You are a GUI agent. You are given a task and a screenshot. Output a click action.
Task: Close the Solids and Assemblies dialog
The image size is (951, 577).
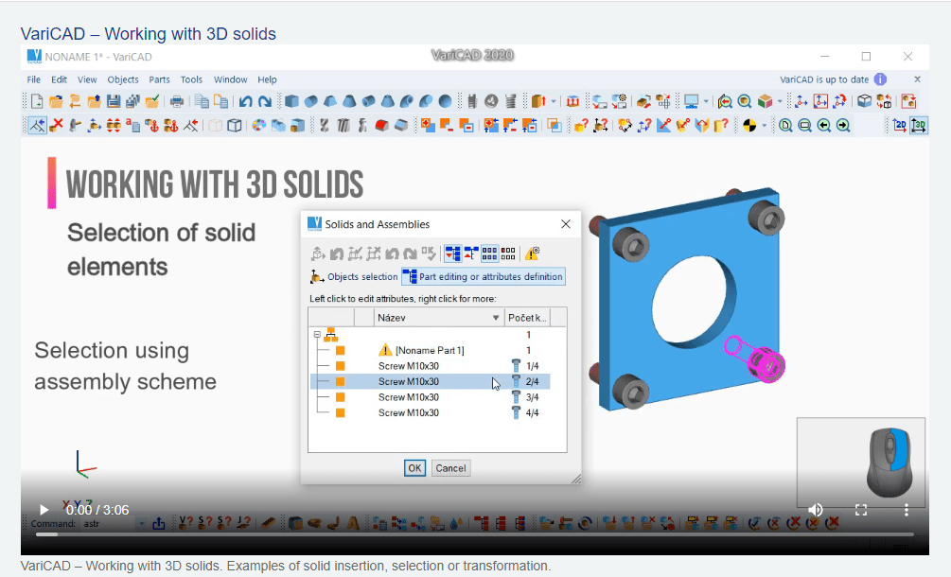pos(566,224)
